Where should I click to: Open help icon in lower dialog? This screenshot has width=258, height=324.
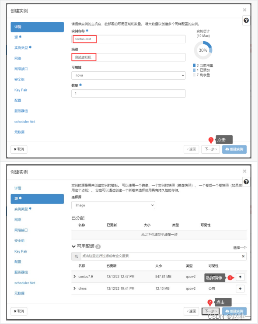pos(246,182)
